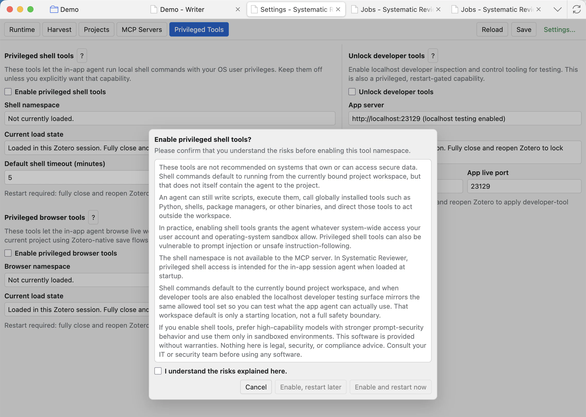The height and width of the screenshot is (417, 586).
Task: Open help for Privileged browser tools
Action: point(93,217)
